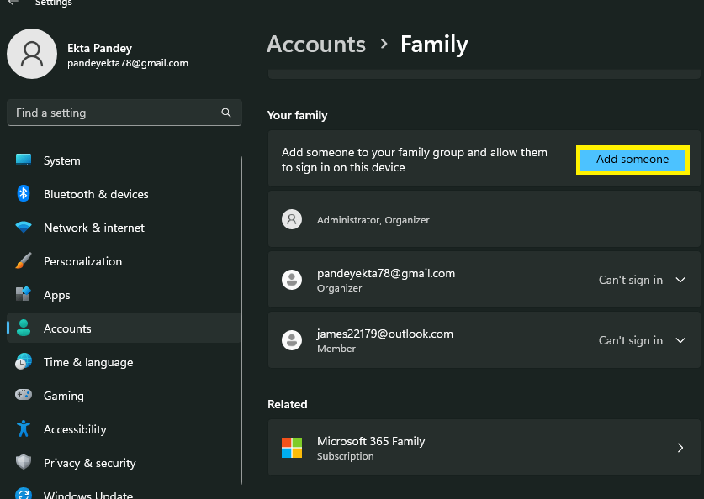Image resolution: width=704 pixels, height=499 pixels.
Task: Click the Time & language globe icon
Action: 24,362
